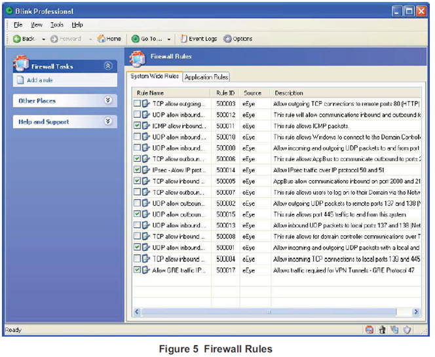Sort by the Rule Name column header

tap(171, 93)
